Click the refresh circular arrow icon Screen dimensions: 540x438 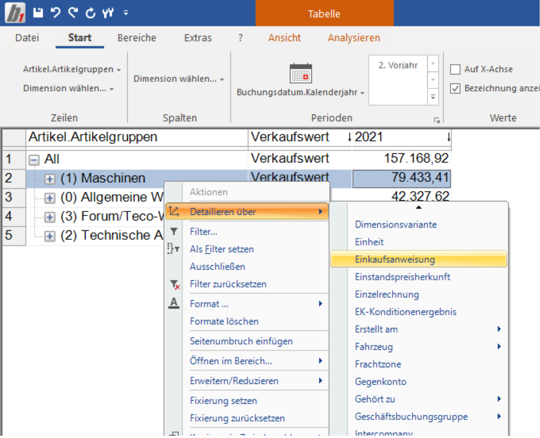(90, 13)
